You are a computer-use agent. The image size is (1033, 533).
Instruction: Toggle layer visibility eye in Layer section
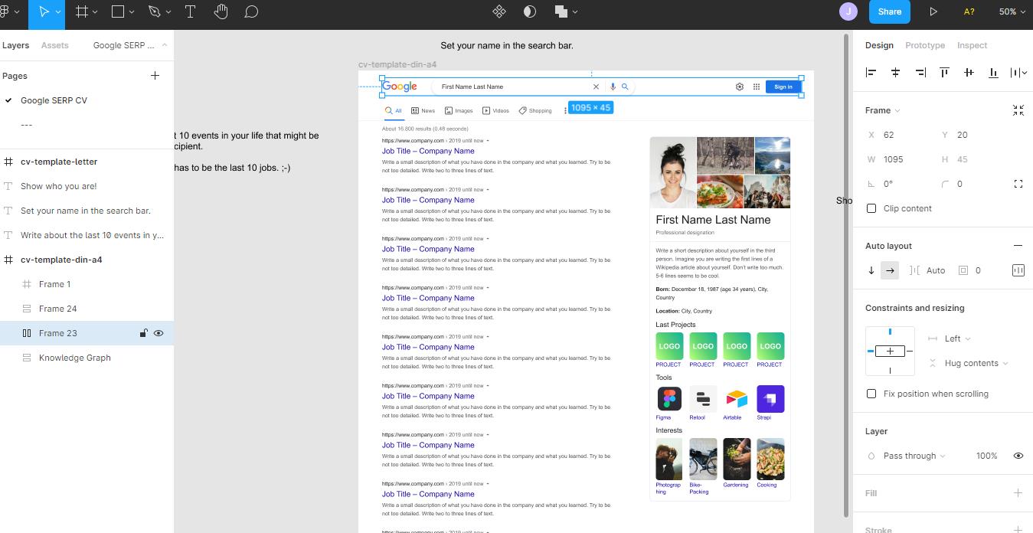(1018, 456)
